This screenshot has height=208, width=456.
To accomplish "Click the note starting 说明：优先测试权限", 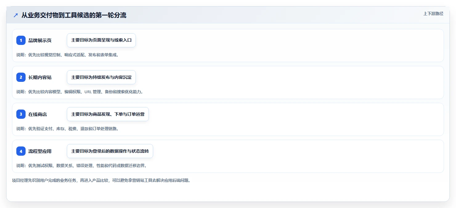I will 81,166.
